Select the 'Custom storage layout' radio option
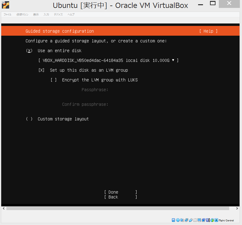 [x=29, y=119]
